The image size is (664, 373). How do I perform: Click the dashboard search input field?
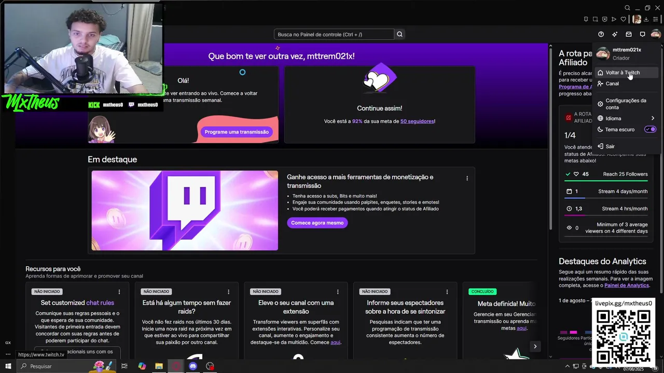click(334, 34)
